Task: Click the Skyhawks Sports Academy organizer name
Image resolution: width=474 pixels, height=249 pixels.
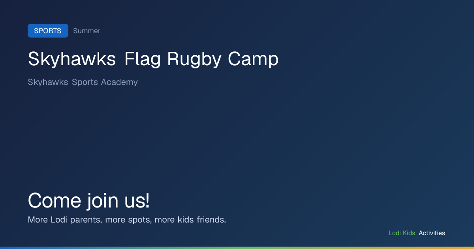Action: click(83, 82)
